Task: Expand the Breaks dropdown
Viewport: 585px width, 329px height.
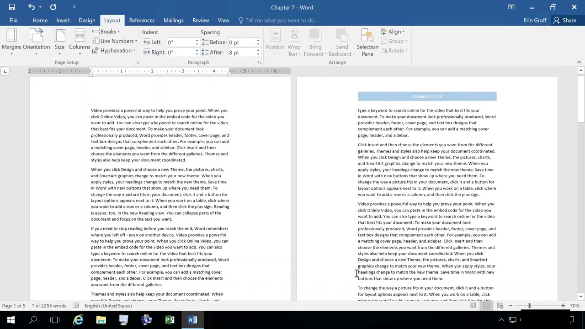Action: point(106,32)
